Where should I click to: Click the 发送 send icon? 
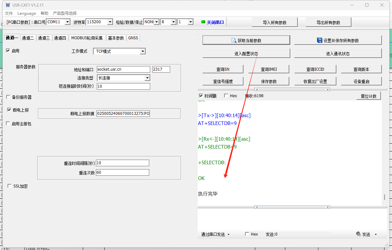(358, 234)
